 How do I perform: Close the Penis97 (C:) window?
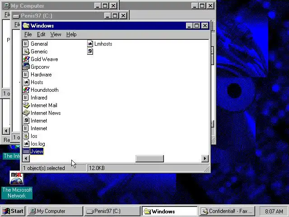pyautogui.click(x=123, y=16)
